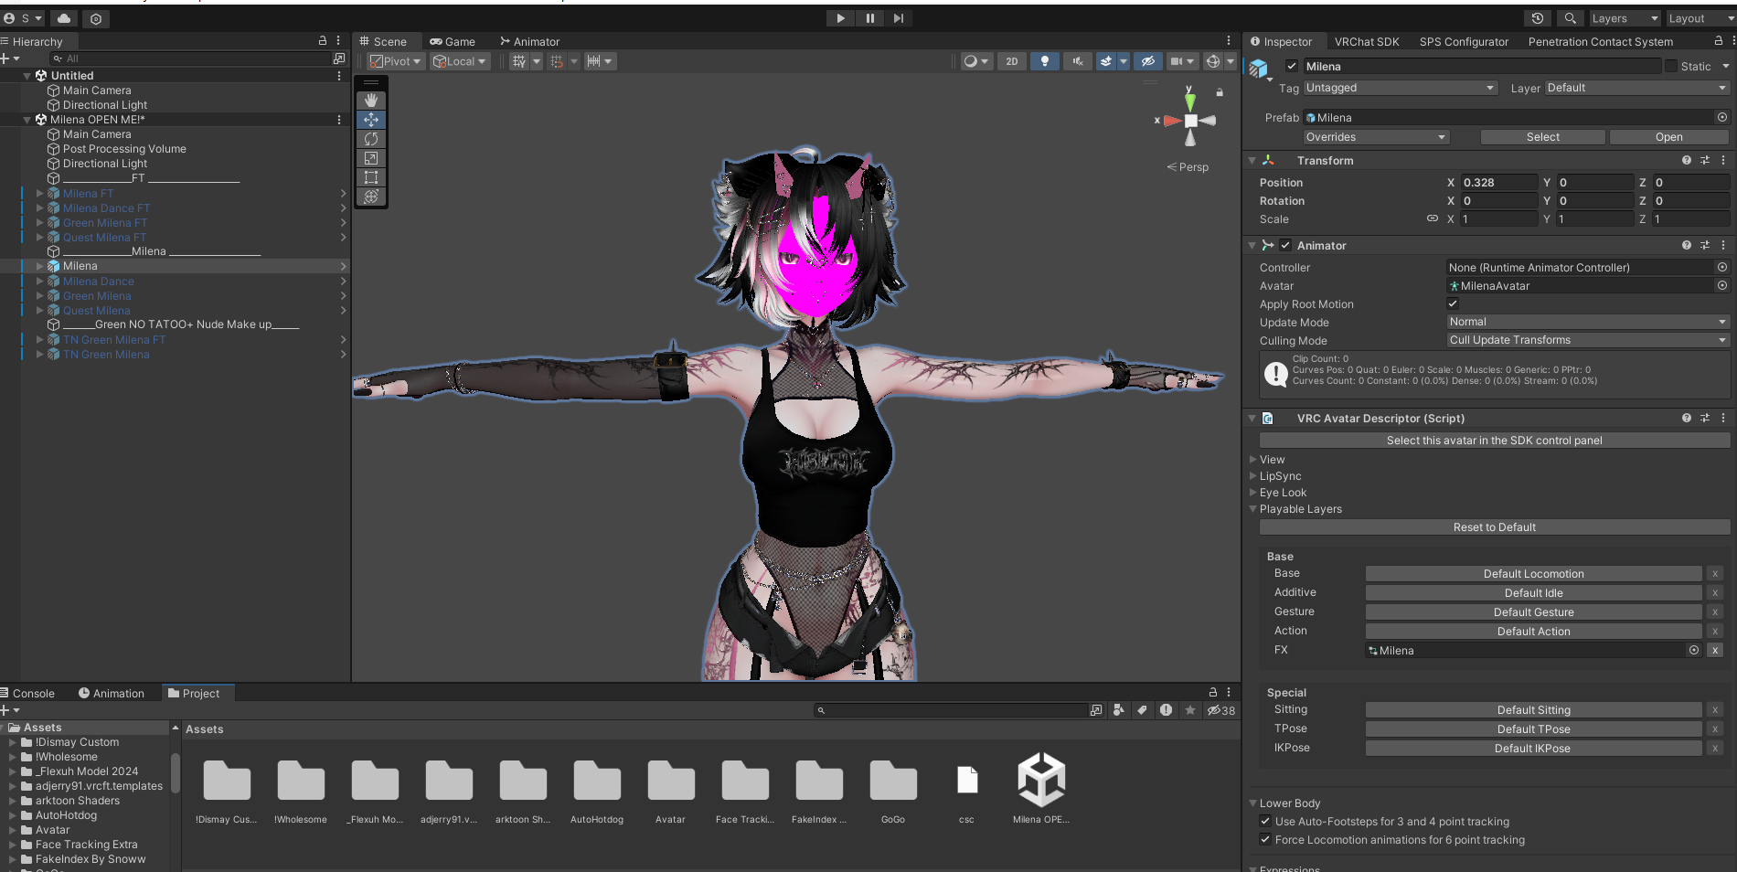Select the Rotate tool in scene
Screen dimensions: 1737x872
371,139
